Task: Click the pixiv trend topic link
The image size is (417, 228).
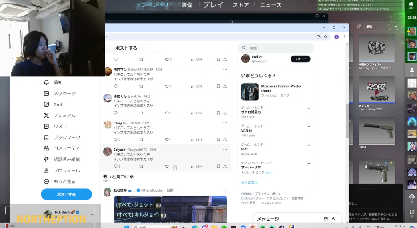Action: [x=269, y=172]
